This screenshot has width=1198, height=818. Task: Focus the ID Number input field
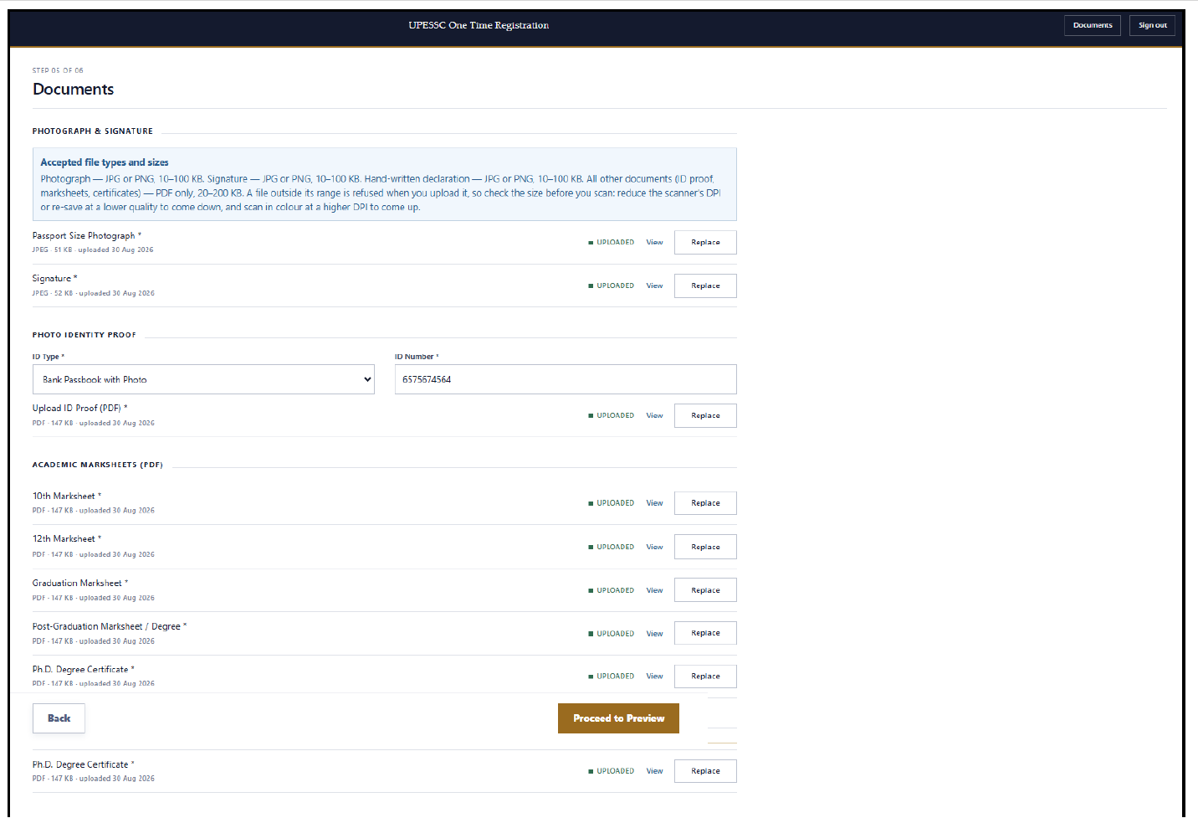click(566, 379)
